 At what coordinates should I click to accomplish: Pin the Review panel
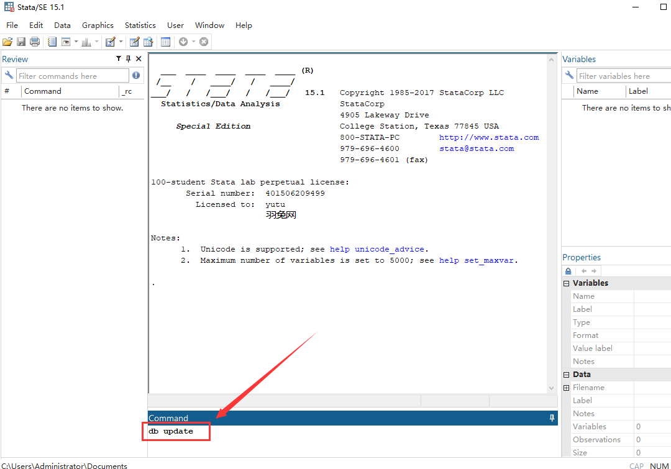pyautogui.click(x=129, y=58)
